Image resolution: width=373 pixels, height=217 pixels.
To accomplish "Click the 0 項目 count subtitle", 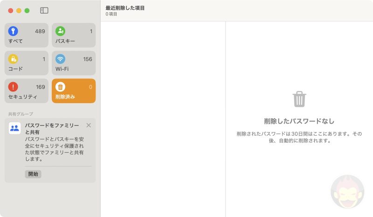I will [x=111, y=14].
